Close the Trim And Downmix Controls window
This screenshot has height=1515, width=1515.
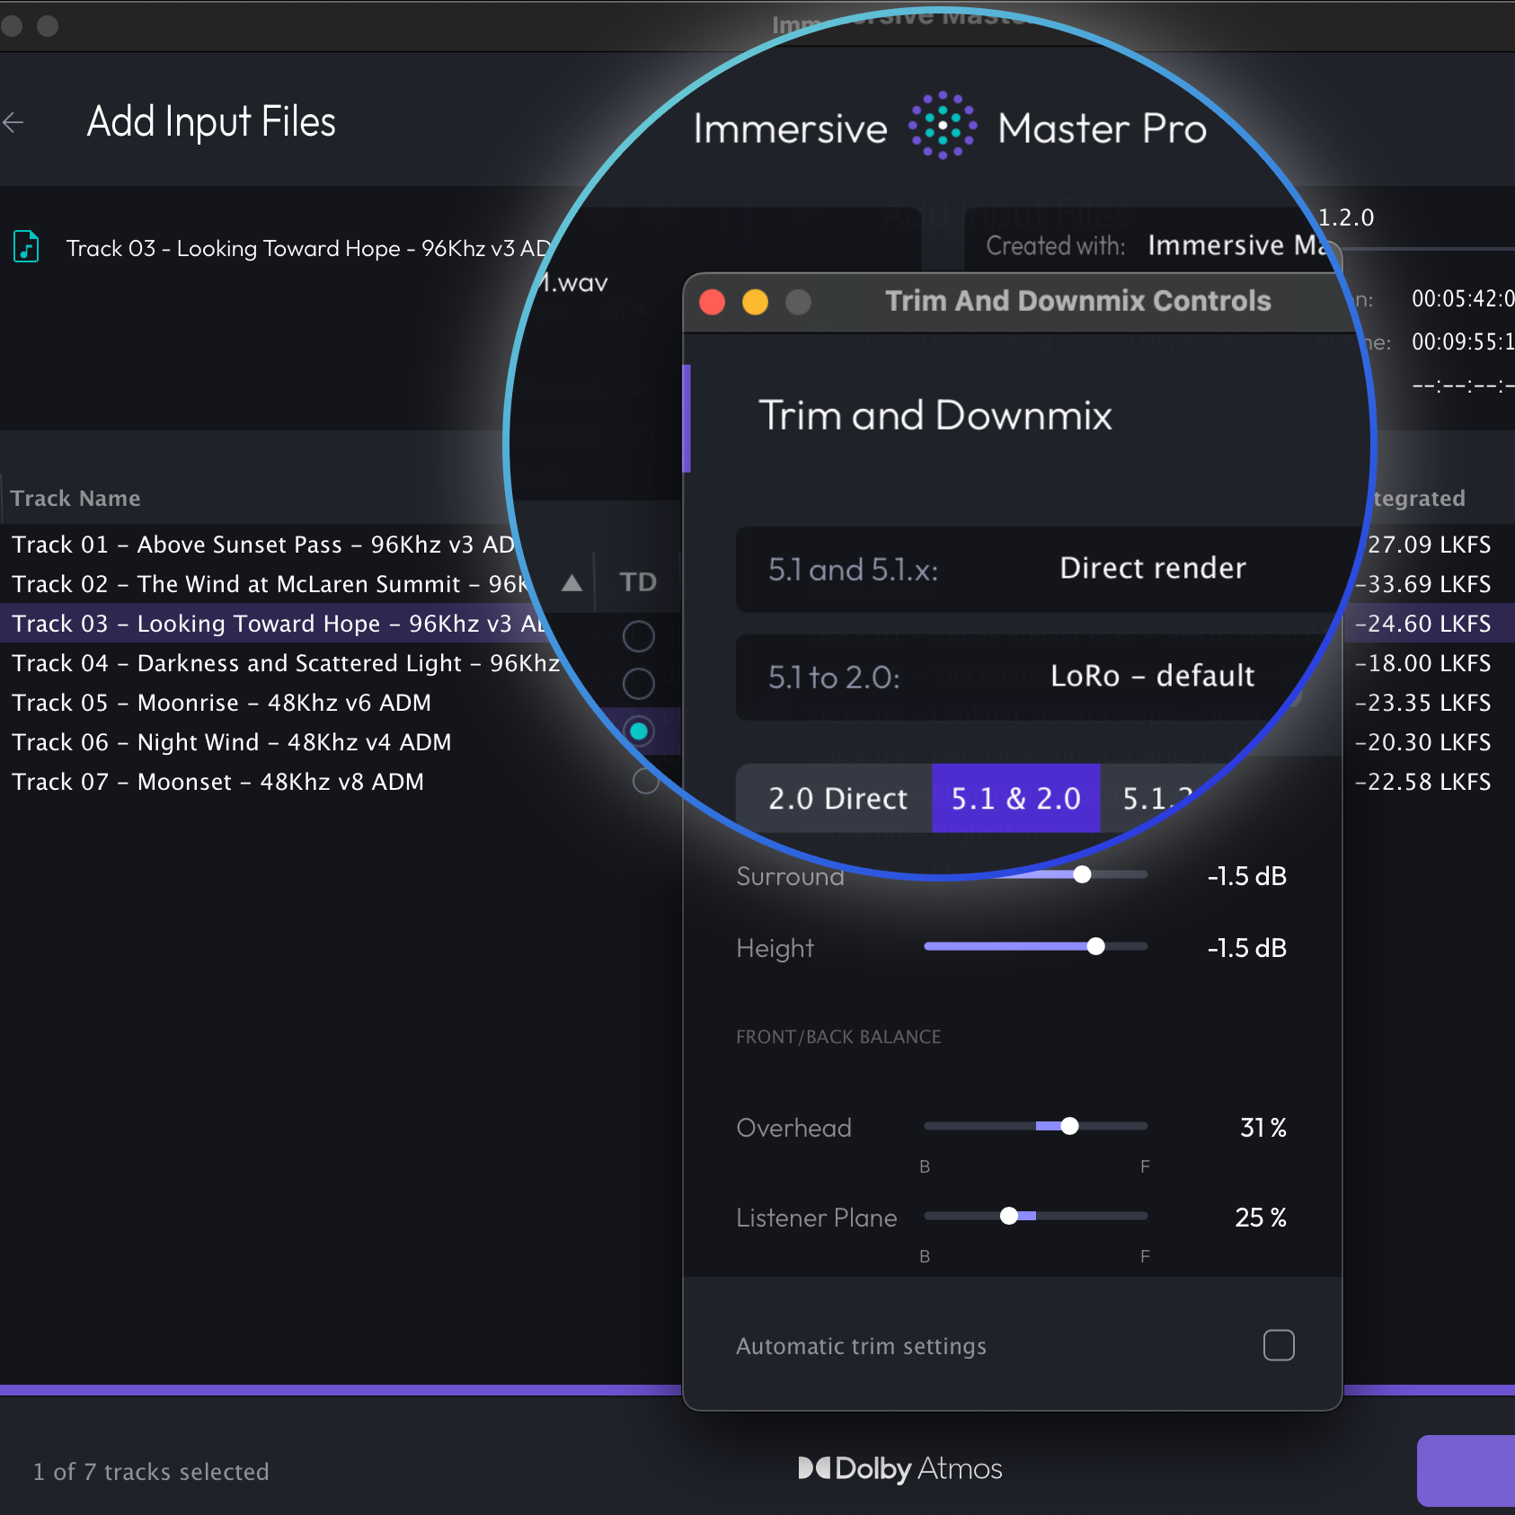(713, 302)
